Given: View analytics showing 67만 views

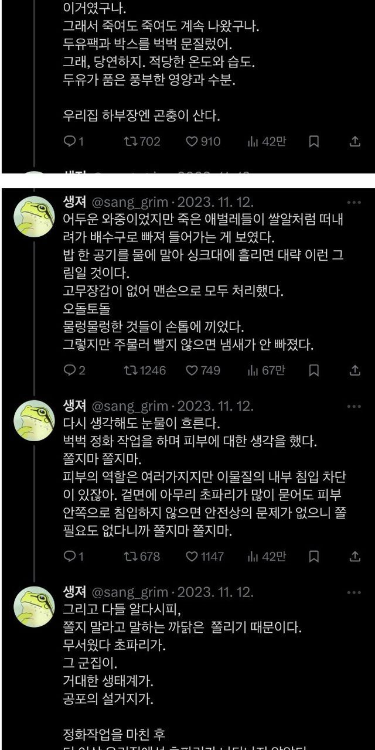Looking at the screenshot, I should (x=266, y=370).
